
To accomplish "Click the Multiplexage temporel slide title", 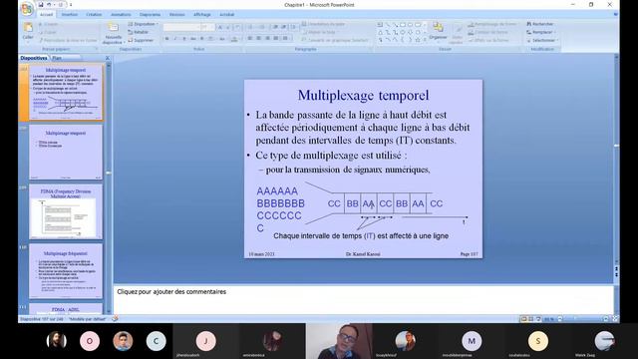I will pyautogui.click(x=363, y=96).
